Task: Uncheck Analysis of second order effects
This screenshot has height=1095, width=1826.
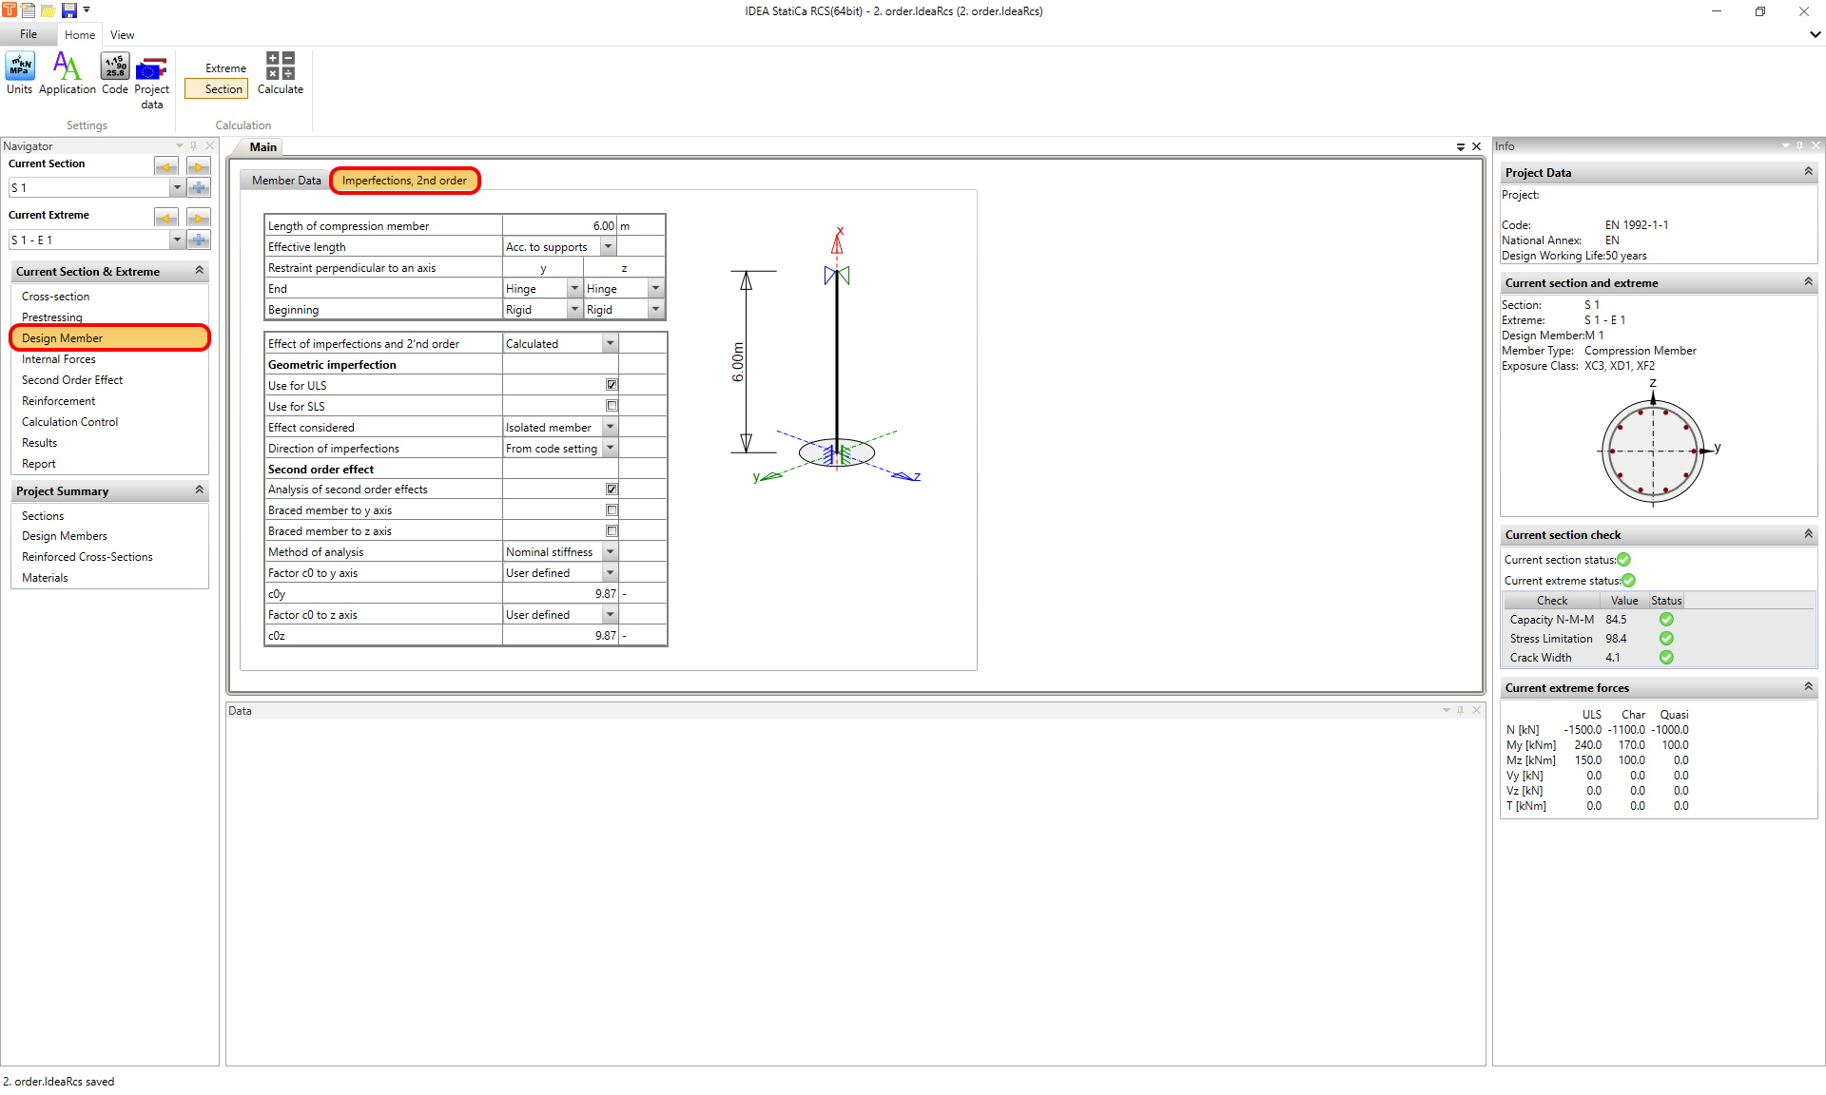Action: (612, 490)
